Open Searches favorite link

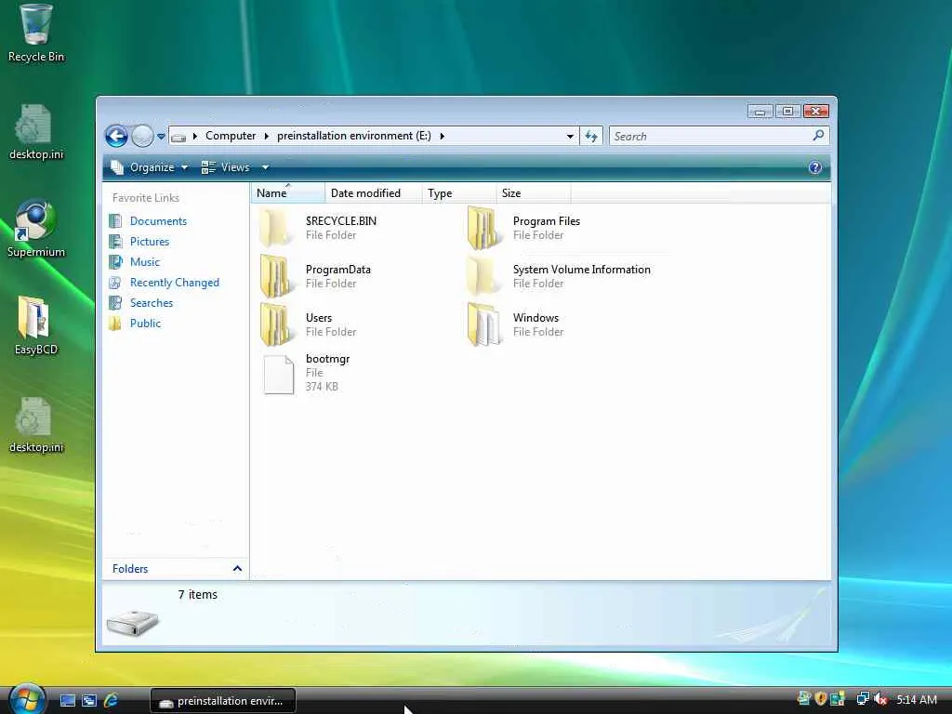point(152,303)
